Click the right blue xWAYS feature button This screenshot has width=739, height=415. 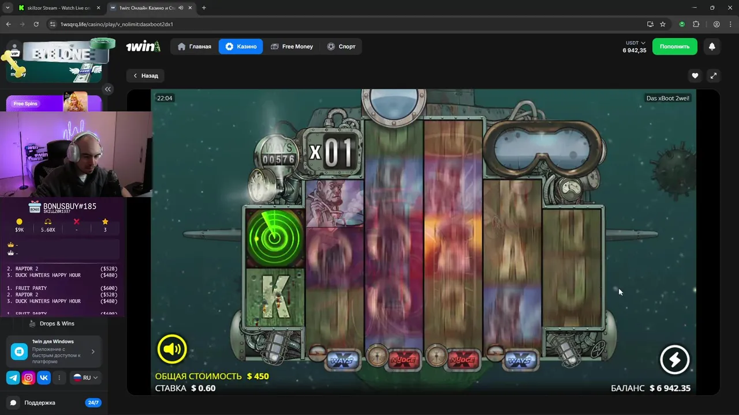point(520,360)
